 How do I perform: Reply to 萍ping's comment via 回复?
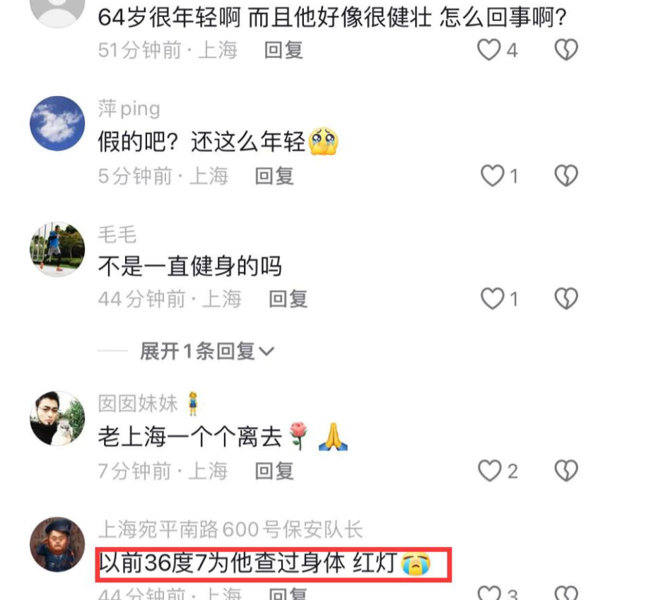tap(274, 175)
